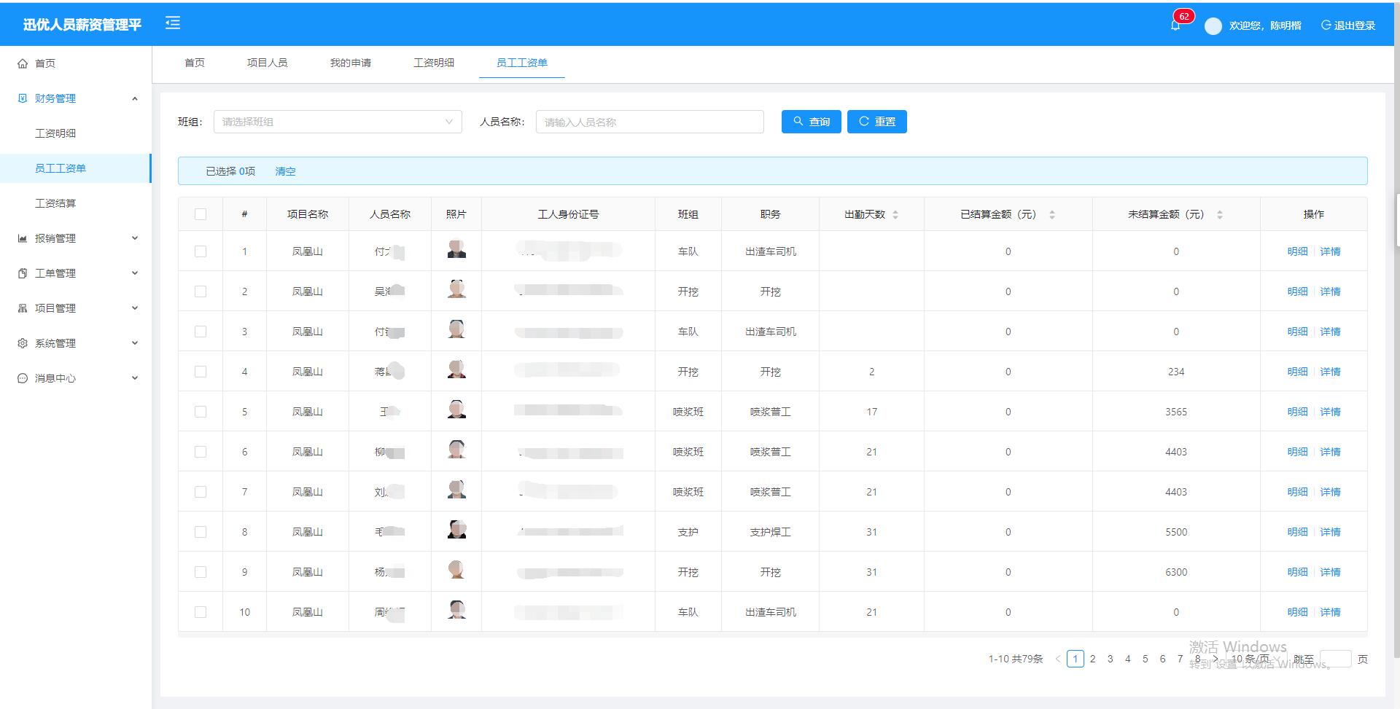Go to page 2 in pagination
Image resolution: width=1400 pixels, height=709 pixels.
click(x=1092, y=658)
